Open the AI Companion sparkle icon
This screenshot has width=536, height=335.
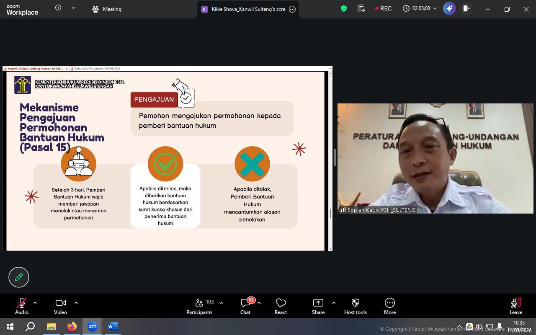pyautogui.click(x=449, y=8)
